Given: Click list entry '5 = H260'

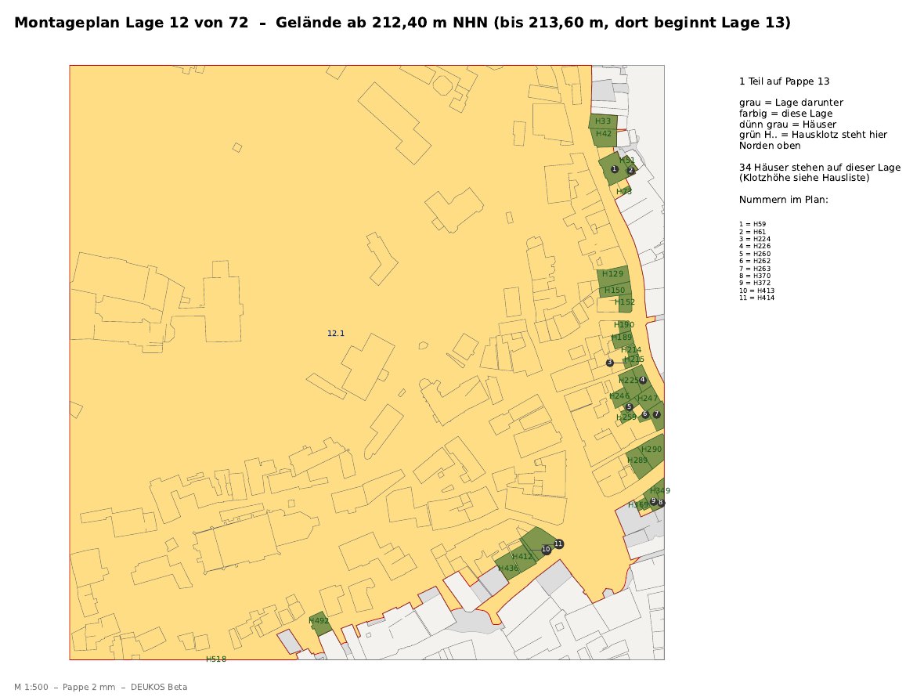Looking at the screenshot, I should (x=755, y=254).
